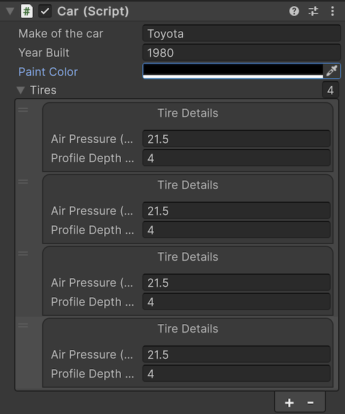
Task: Open the Paint Color swatch
Action: [x=233, y=71]
